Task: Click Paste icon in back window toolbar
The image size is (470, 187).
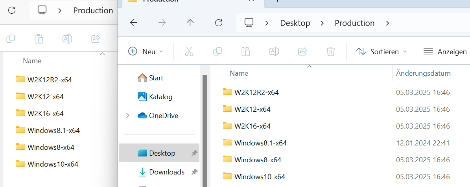Action: pyautogui.click(x=39, y=39)
